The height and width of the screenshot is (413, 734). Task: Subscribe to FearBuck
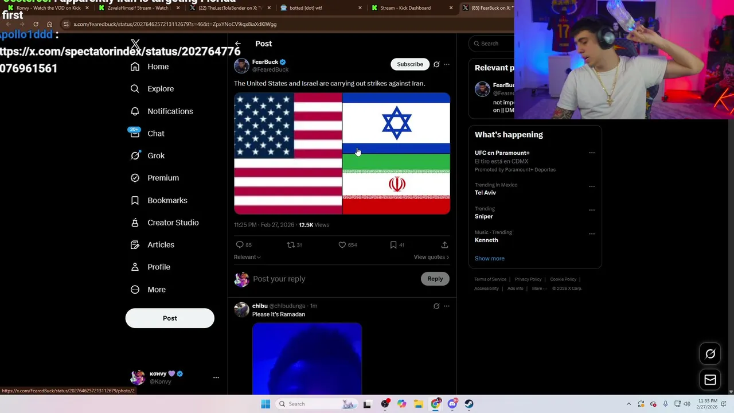click(410, 64)
